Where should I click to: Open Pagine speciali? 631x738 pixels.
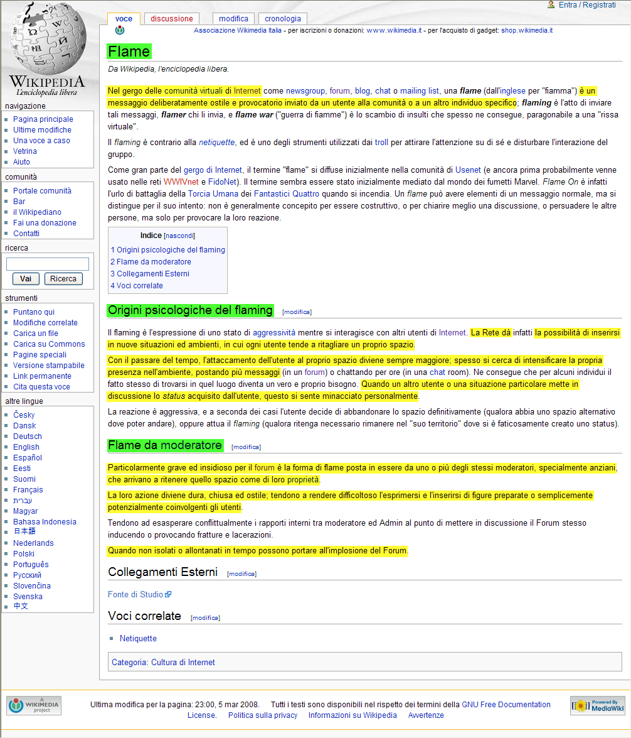point(40,355)
